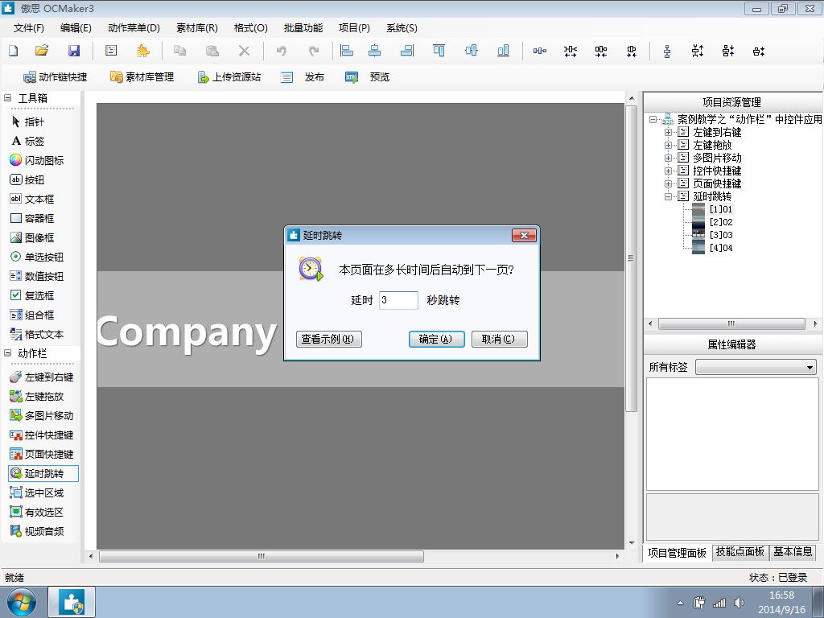Viewport: 824px width, 618px height.
Task: Select the 按钮 button tool
Action: [x=27, y=179]
